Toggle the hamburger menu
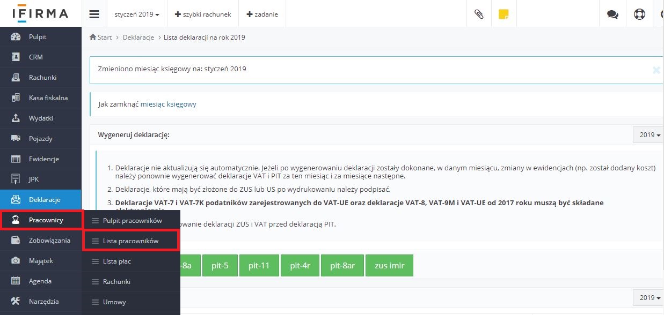The height and width of the screenshot is (315, 664). pyautogui.click(x=94, y=13)
